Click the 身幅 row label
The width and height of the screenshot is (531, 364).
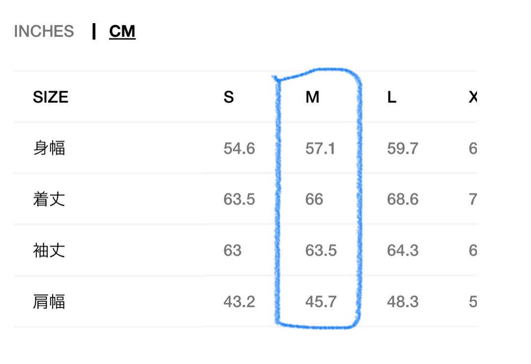click(49, 148)
